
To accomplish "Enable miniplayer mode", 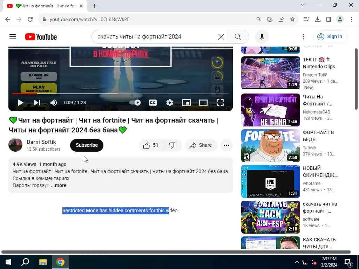I will [187, 103].
